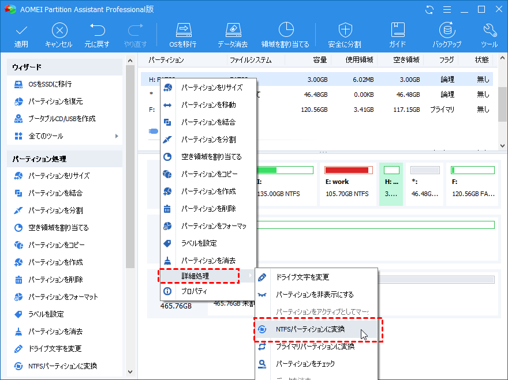Viewport: 508px width, 380px height.
Task: Click the refresh icon in title bar
Action: click(x=429, y=10)
